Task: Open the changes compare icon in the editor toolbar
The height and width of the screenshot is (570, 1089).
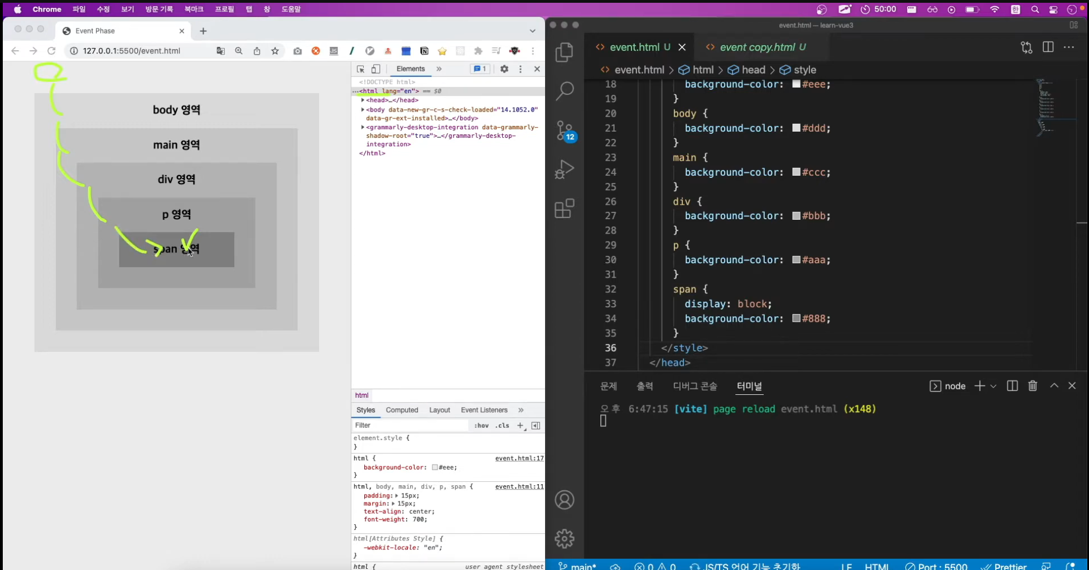Action: [x=1027, y=47]
